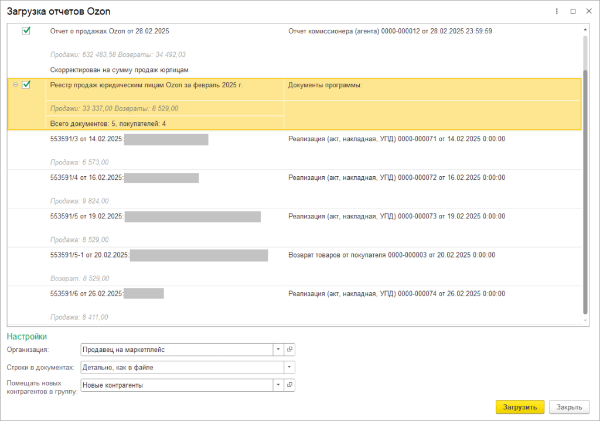Click the Закрыть button
The height and width of the screenshot is (421, 600).
coord(569,407)
